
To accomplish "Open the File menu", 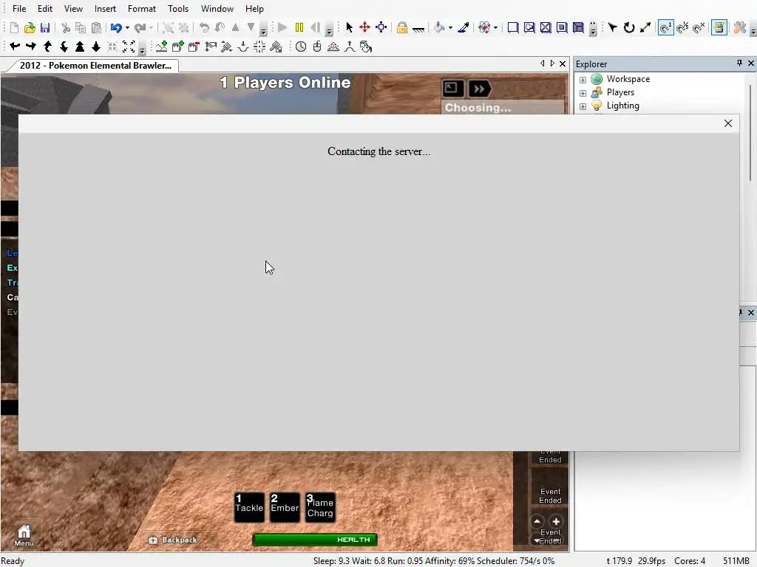I will pos(19,9).
